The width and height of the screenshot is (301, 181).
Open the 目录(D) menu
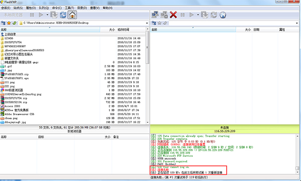[x=82, y=8]
